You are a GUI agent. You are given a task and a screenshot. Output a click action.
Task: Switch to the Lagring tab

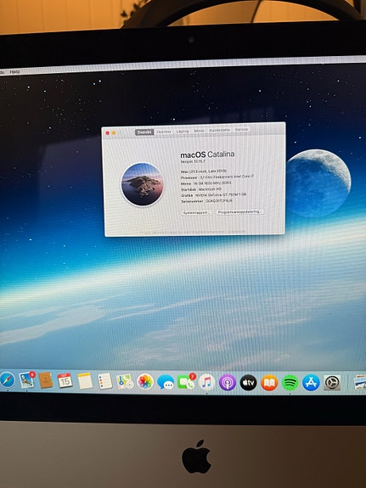(x=183, y=131)
